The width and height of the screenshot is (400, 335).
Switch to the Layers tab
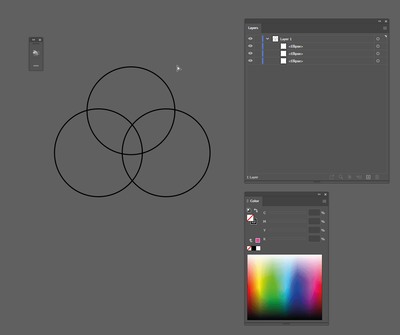[x=253, y=28]
